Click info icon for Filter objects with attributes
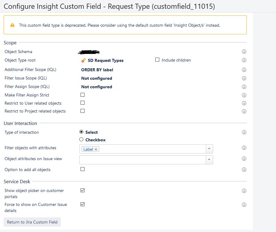Viewport: 276px width, 232px height. 244,148
